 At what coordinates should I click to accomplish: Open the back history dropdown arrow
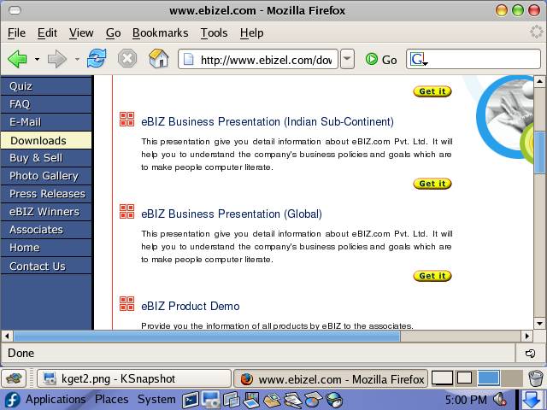pyautogui.click(x=37, y=59)
